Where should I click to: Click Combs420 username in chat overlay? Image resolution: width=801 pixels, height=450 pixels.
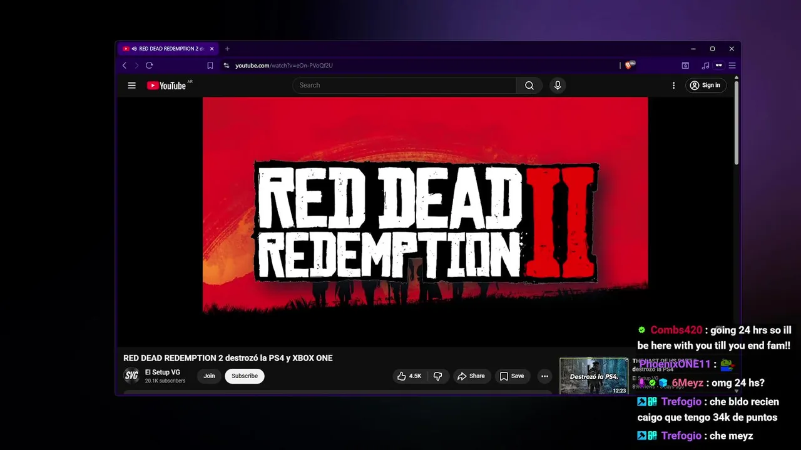[676, 330]
